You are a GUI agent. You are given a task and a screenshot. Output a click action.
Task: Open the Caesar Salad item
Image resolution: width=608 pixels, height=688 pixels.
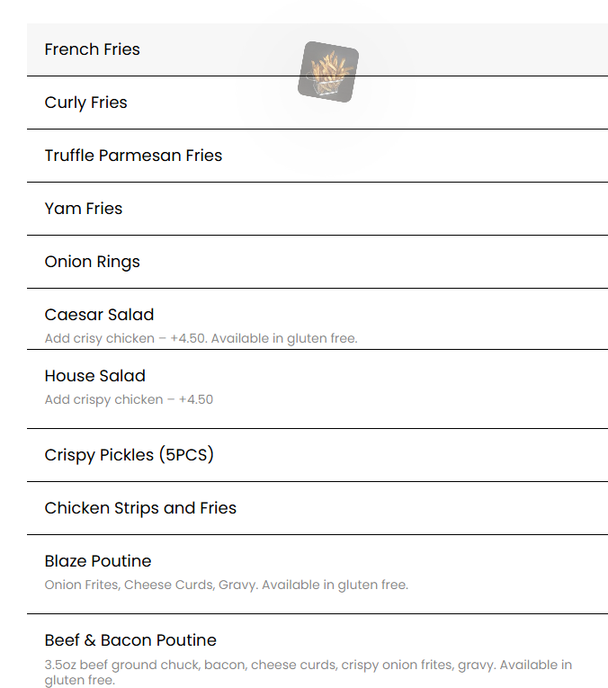pos(99,315)
